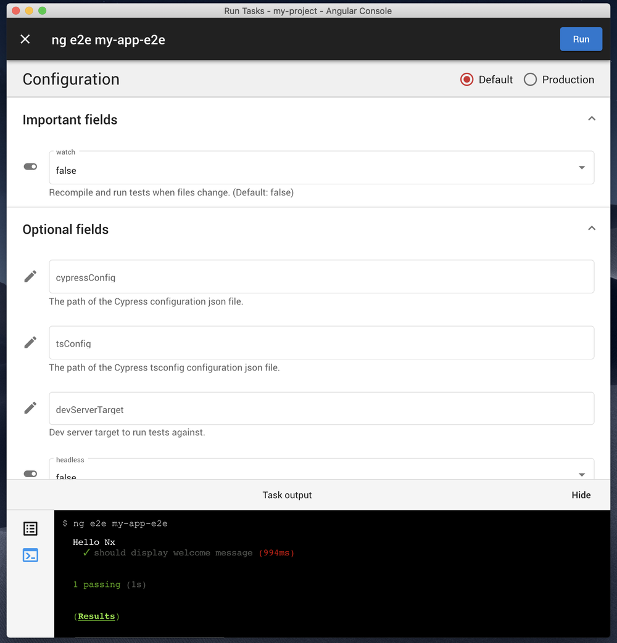
Task: Click the pencil icon beside cypressConfig
Action: pos(30,277)
